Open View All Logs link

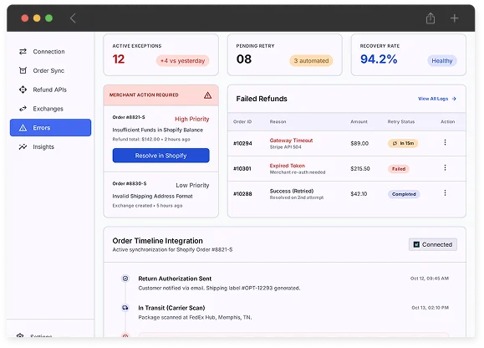coord(437,99)
